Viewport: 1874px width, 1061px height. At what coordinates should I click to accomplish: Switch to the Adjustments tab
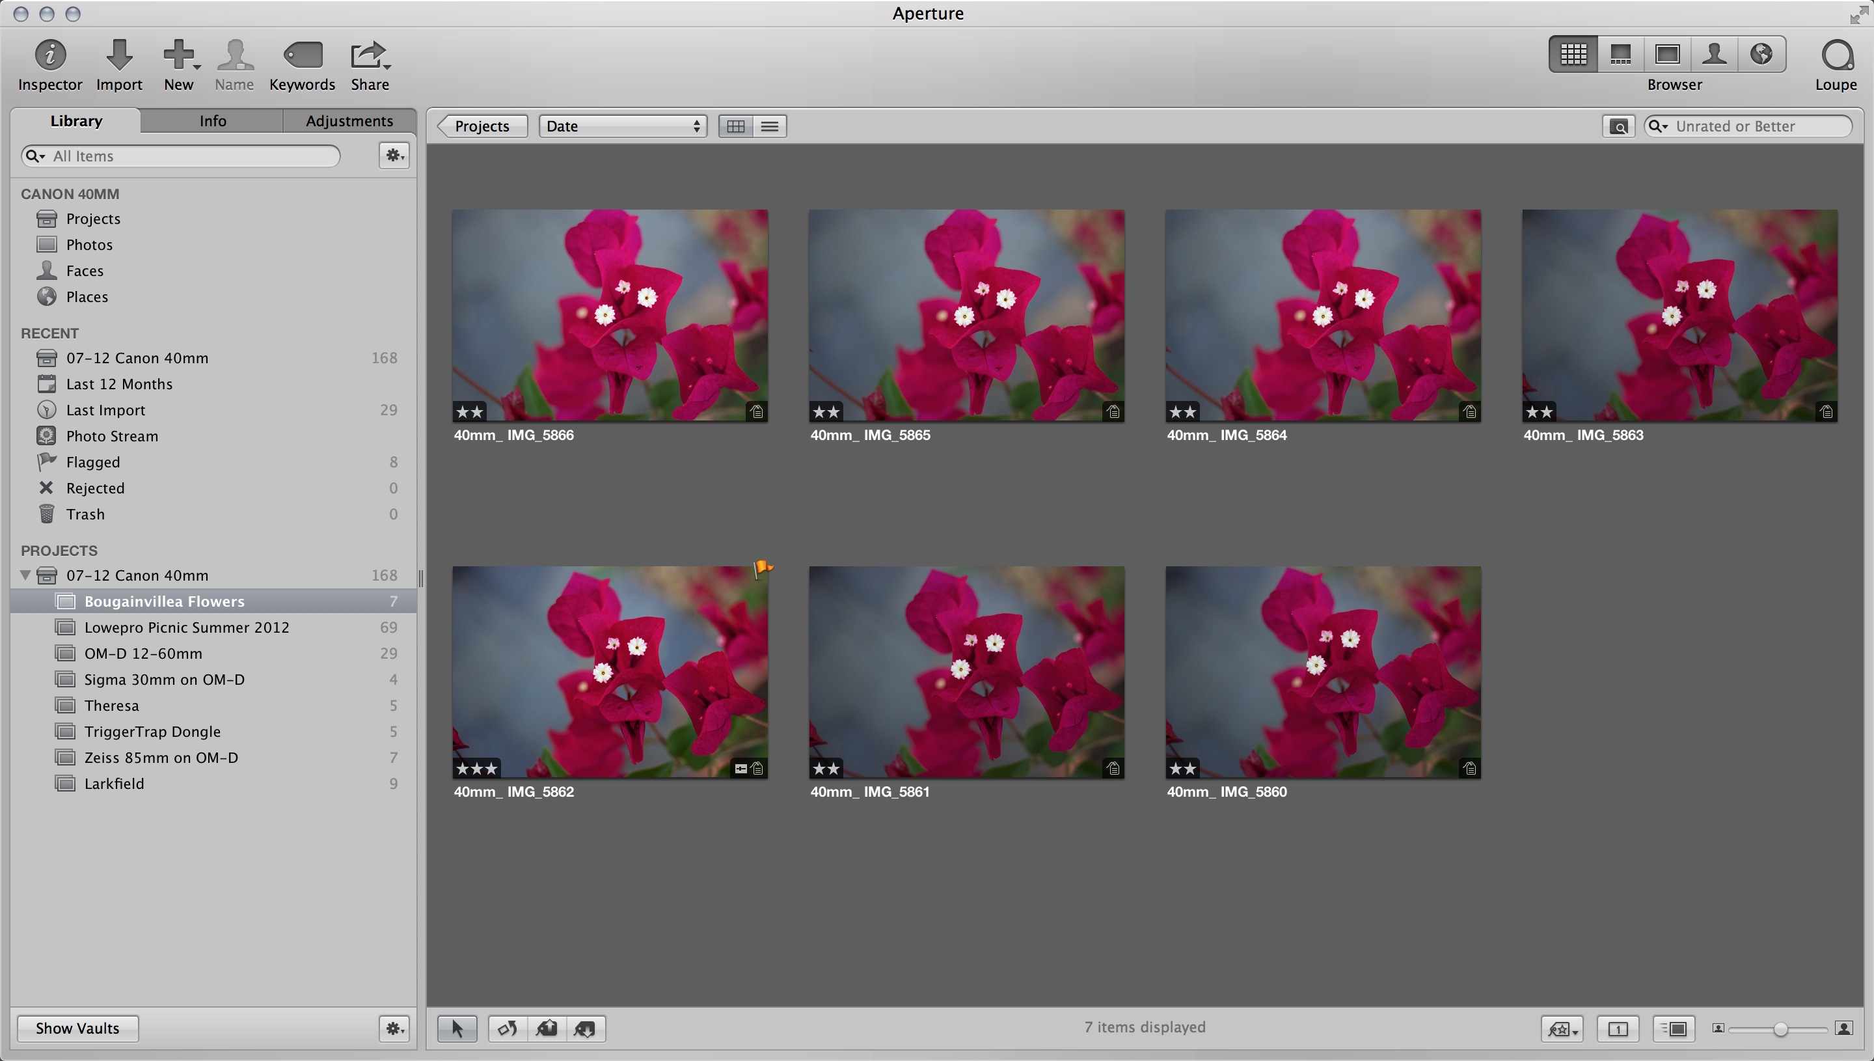tap(349, 121)
